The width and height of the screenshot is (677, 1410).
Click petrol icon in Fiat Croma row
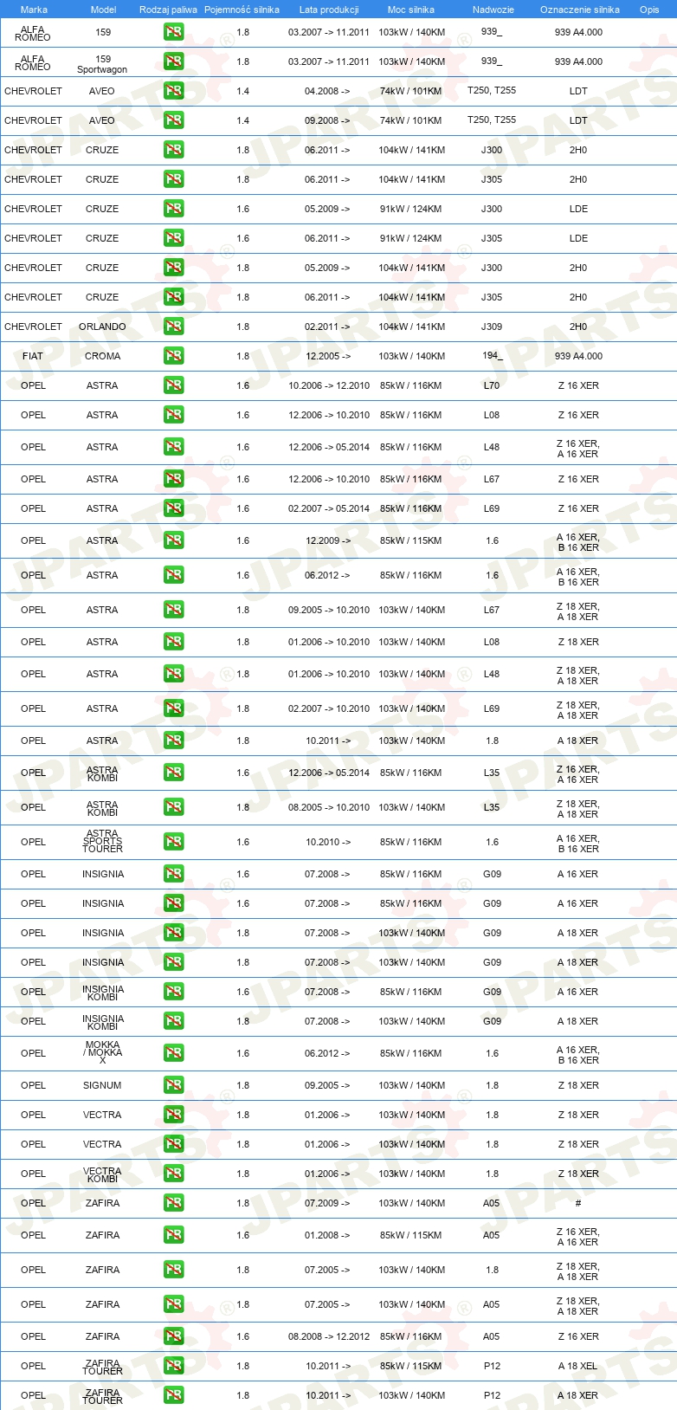173,356
